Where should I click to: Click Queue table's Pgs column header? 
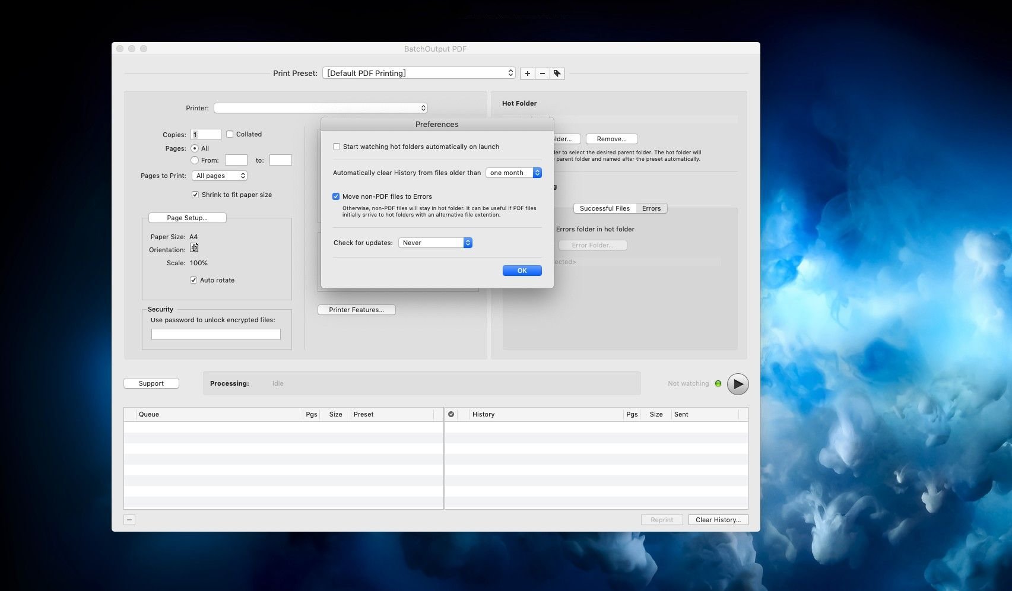tap(312, 414)
